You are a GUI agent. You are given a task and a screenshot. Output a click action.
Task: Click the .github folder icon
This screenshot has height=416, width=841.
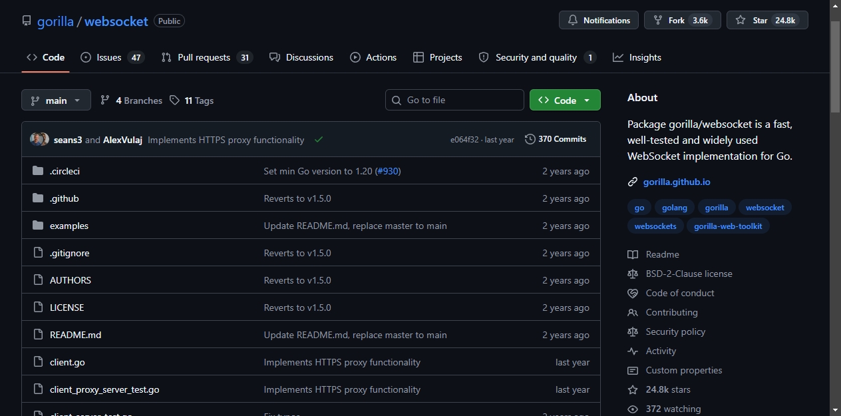pos(38,198)
